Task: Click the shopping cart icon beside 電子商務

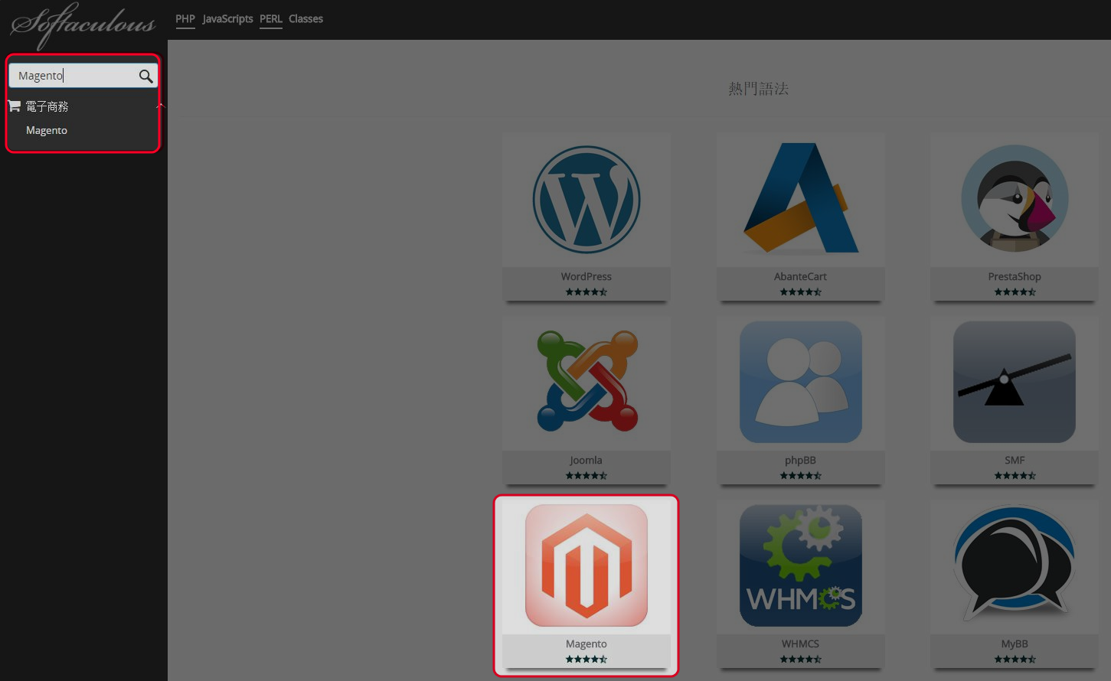Action: 14,105
